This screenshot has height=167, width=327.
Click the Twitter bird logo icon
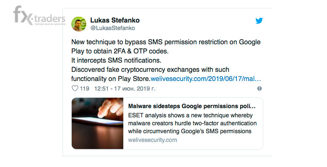(x=259, y=20)
